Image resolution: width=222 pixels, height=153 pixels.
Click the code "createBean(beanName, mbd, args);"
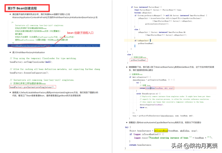pos(160,88)
